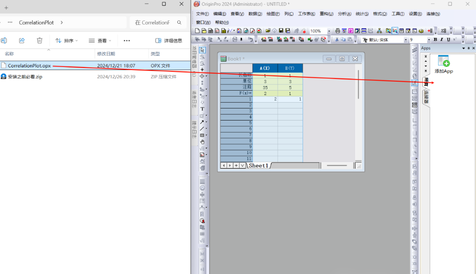The height and width of the screenshot is (274, 476).
Task: Click the Add New Columns icon
Action: (430, 31)
